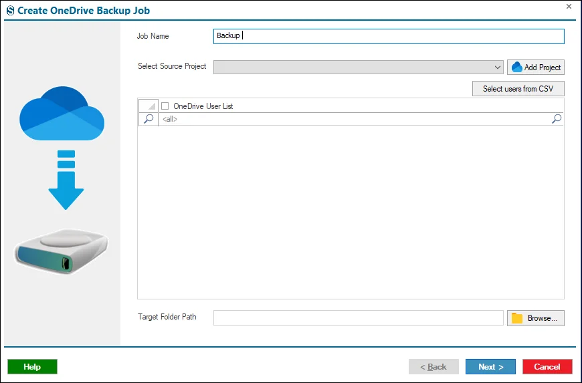The image size is (582, 383).
Task: Click the Browse... folder button
Action: (536, 318)
